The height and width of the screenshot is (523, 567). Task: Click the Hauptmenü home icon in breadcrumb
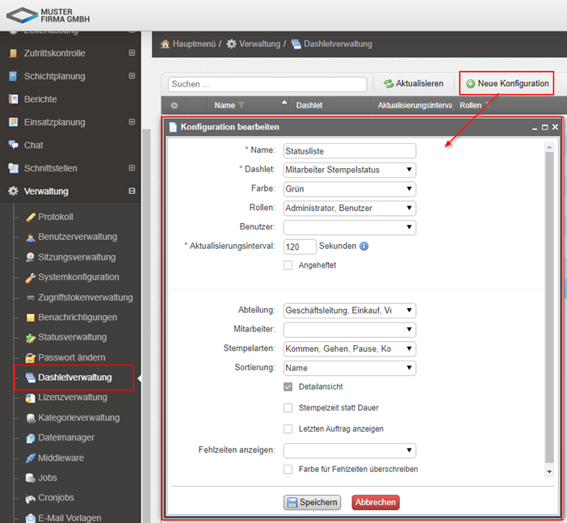tap(165, 44)
